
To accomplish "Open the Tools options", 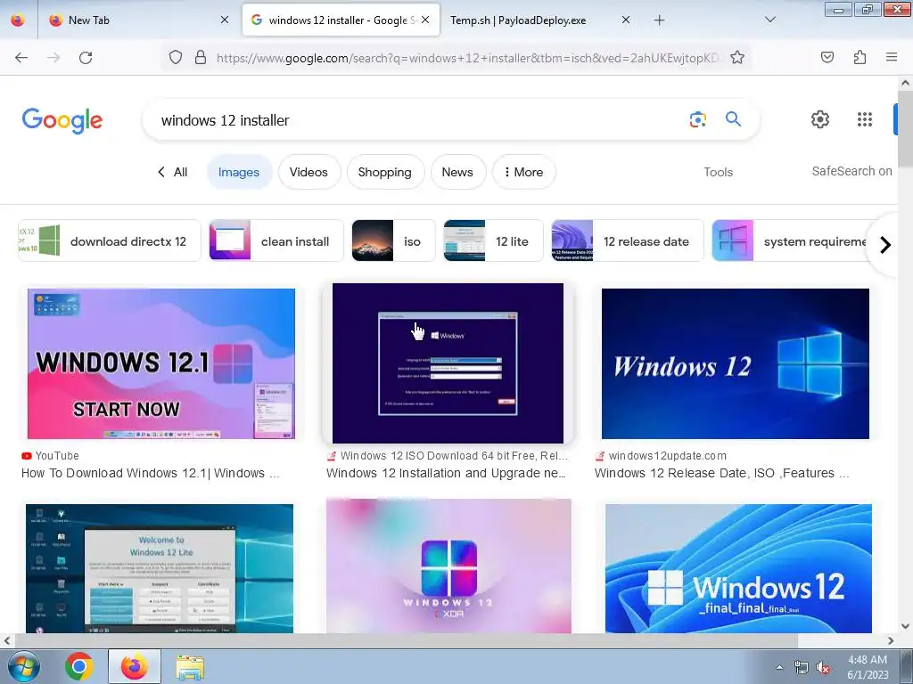I will [x=718, y=172].
